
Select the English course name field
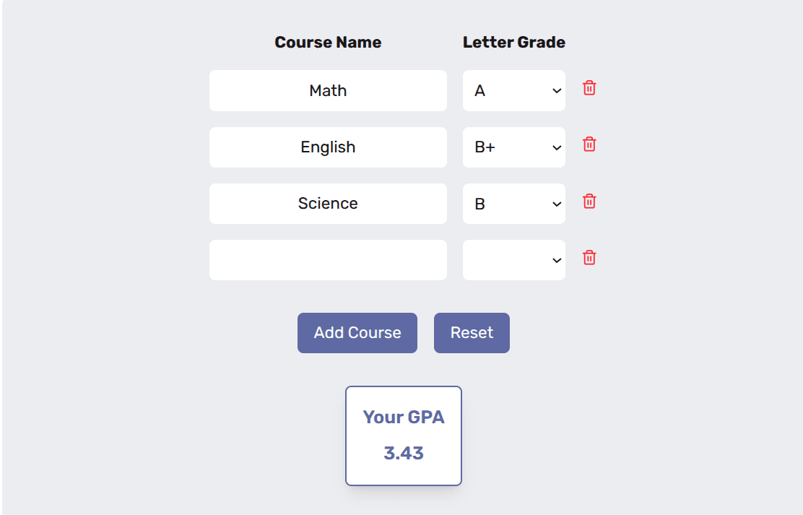pos(328,147)
